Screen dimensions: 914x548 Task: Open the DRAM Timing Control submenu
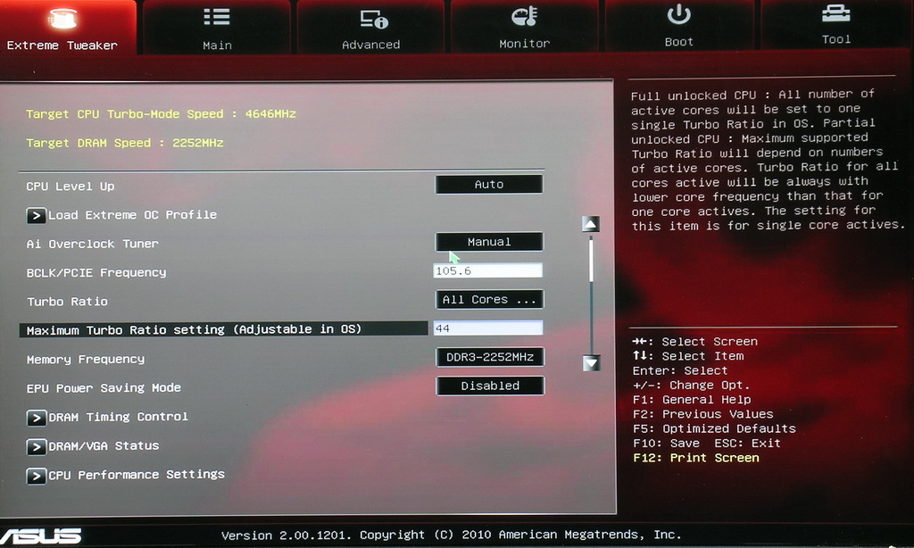tap(119, 417)
